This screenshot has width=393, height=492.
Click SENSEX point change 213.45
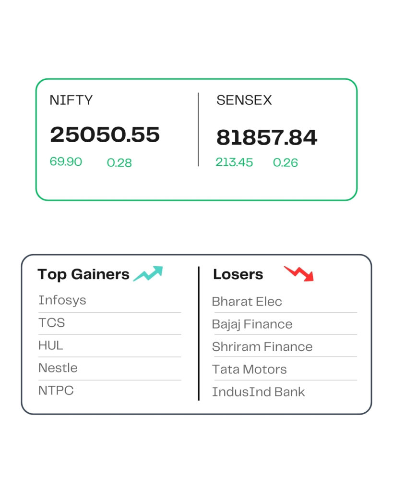pos(234,162)
